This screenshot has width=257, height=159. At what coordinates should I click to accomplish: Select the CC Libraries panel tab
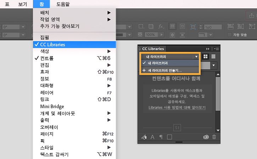pos(153,49)
